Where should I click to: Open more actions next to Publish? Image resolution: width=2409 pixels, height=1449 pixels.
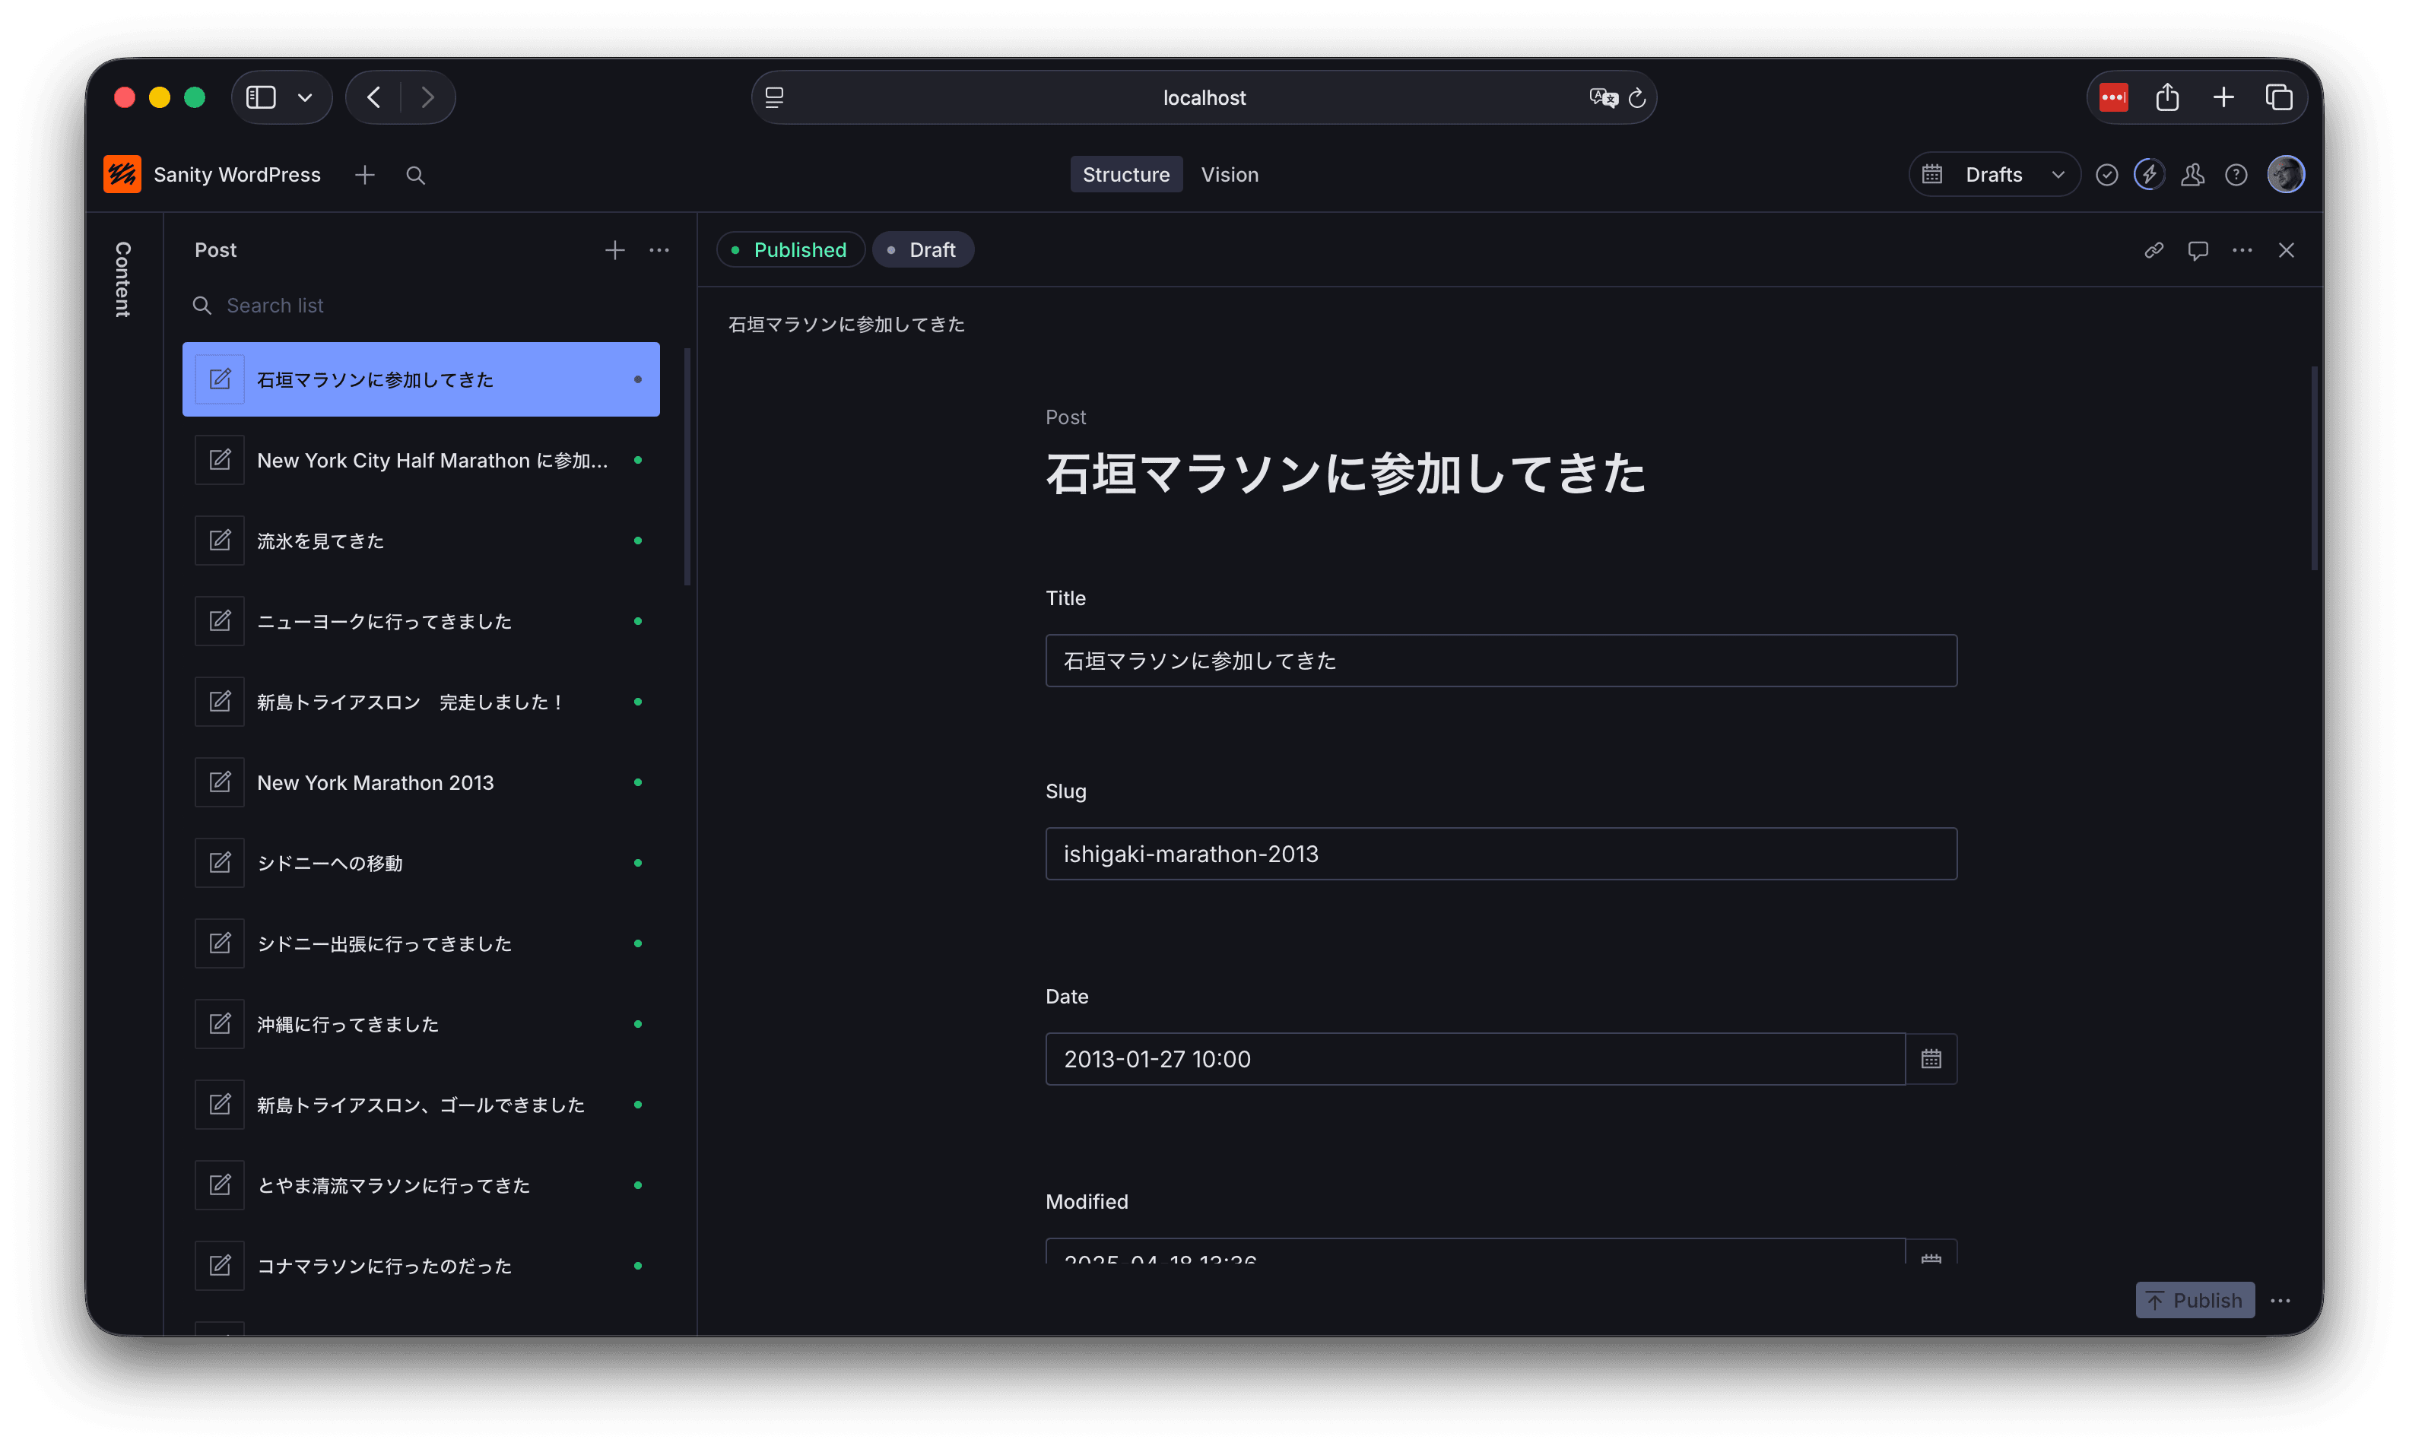[2280, 1301]
